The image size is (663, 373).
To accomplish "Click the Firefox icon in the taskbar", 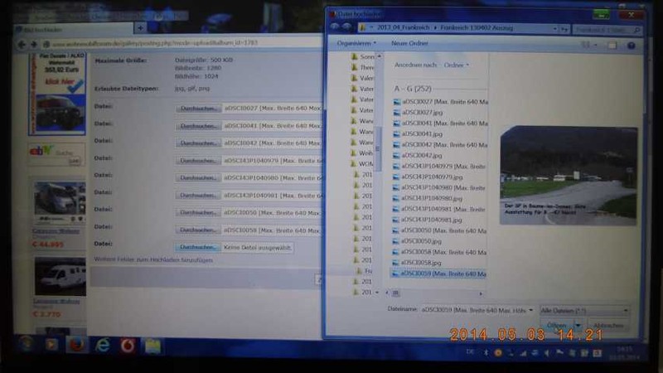I will (77, 344).
